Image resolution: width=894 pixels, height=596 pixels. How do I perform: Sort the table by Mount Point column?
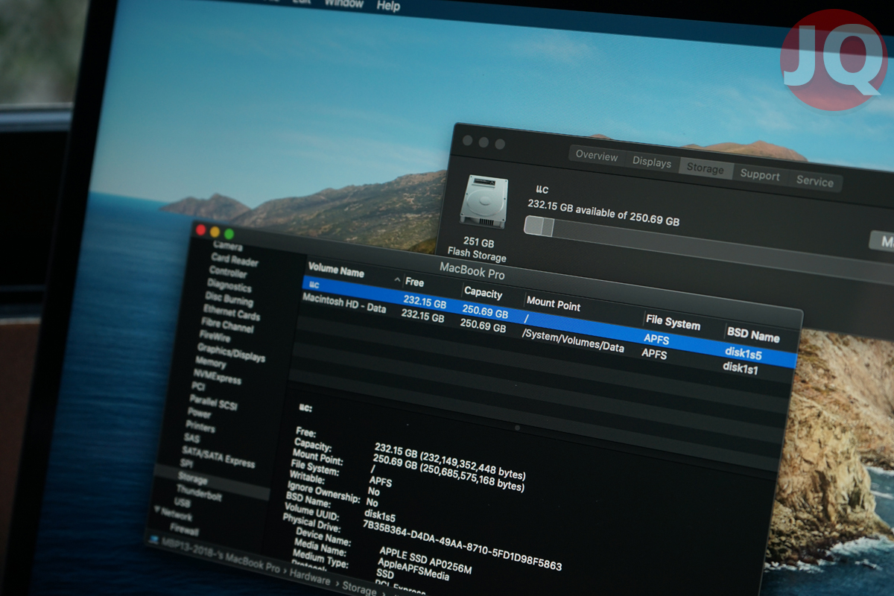[553, 304]
